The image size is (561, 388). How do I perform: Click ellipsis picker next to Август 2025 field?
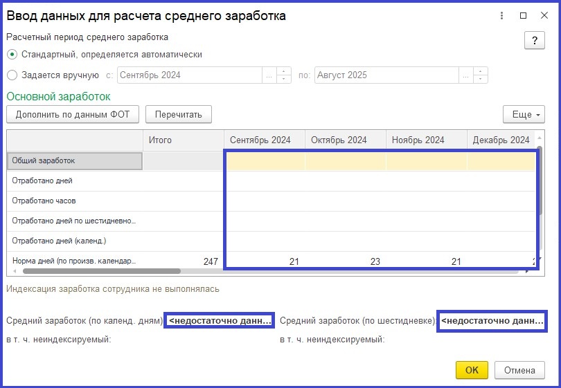465,75
